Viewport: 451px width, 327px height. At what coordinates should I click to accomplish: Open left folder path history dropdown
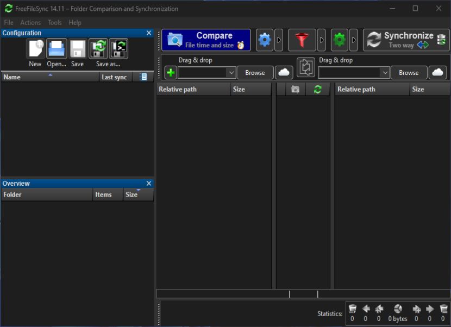coord(231,72)
